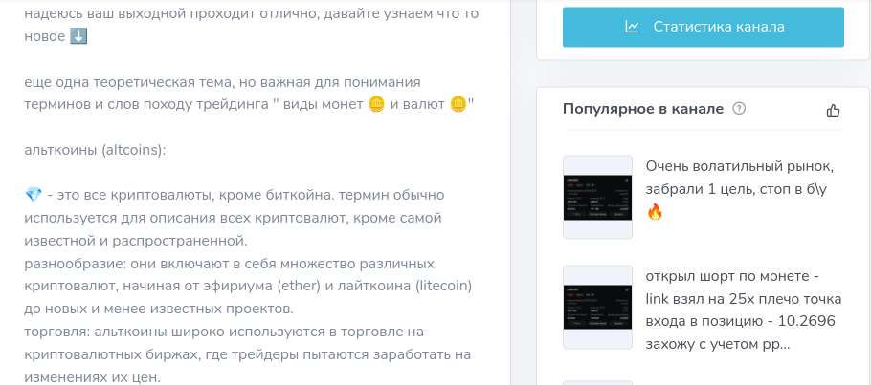Click the text 'до новых и менее известных проектов.'
Viewport: 871px width, 385px height.
pos(159,308)
